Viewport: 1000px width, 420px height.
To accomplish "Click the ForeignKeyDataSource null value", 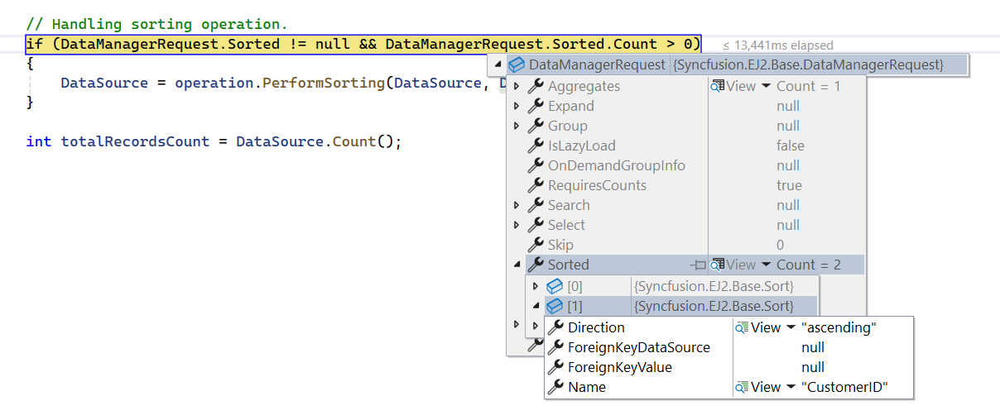I will [813, 347].
